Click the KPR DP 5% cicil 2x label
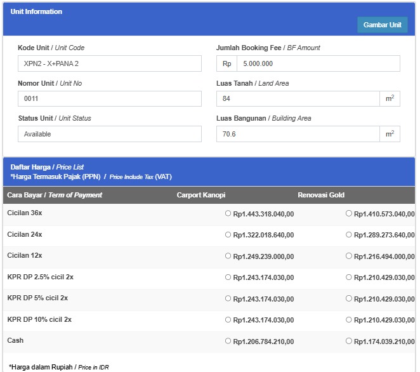 point(37,298)
